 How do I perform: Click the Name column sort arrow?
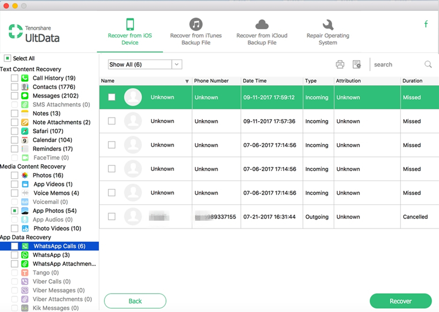coord(187,81)
